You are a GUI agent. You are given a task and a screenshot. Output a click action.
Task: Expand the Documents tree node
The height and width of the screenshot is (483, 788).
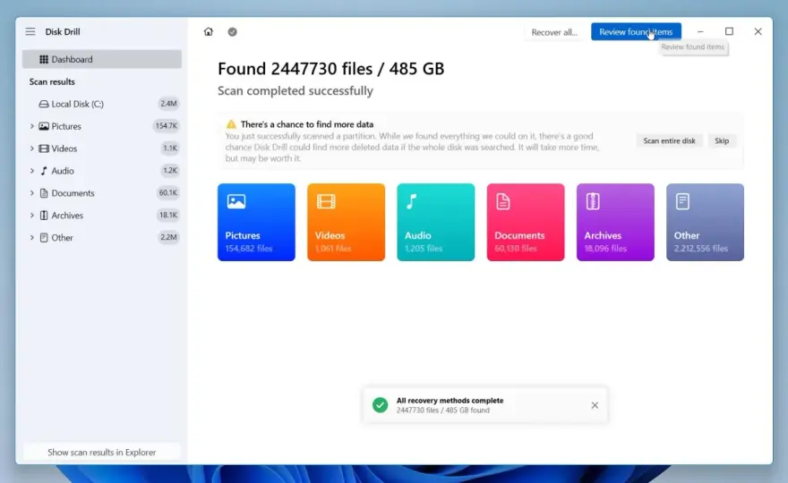coord(31,193)
